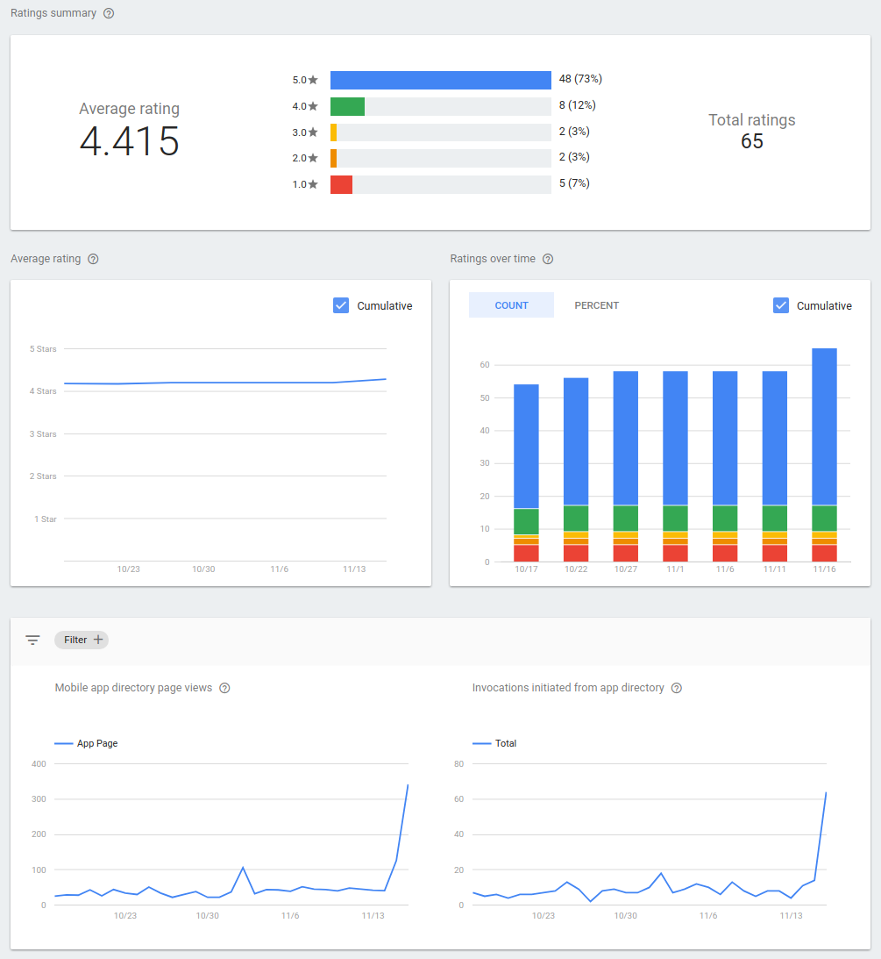Click the 5.0 star rating icon

point(313,80)
